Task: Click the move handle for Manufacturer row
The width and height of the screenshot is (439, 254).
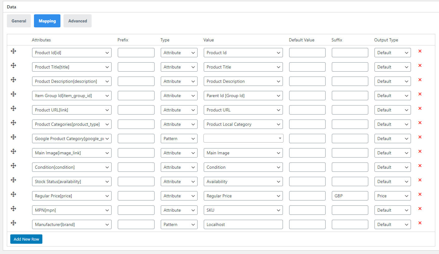Action: 13,223
